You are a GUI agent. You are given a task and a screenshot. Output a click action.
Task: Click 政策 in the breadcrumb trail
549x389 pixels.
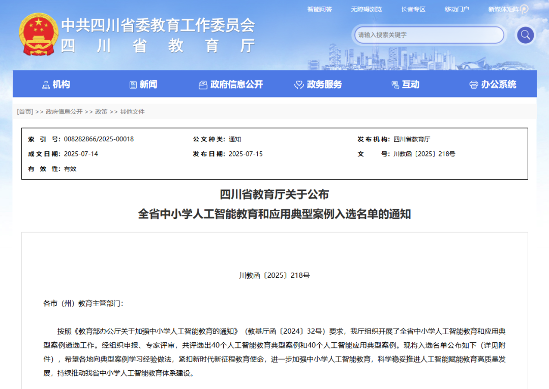[x=101, y=112]
